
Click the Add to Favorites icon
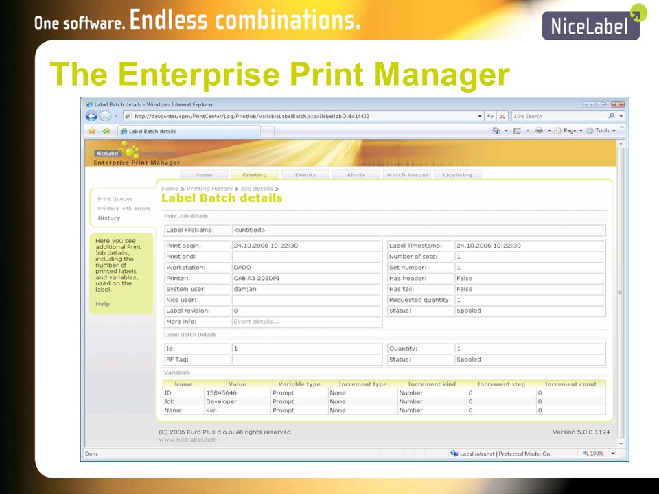(106, 131)
